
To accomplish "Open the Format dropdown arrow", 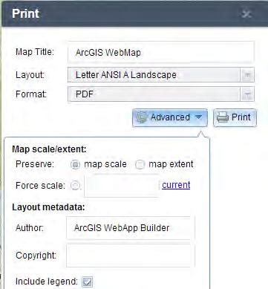I will (x=247, y=94).
